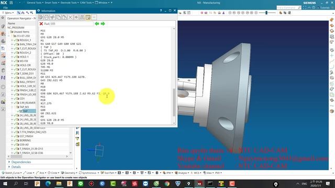The height and width of the screenshot is (188, 335).
Task: Click the first icon in the Information window toolbar
Action: click(x=40, y=17)
